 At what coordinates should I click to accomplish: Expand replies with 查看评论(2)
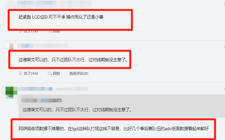click(x=79, y=73)
